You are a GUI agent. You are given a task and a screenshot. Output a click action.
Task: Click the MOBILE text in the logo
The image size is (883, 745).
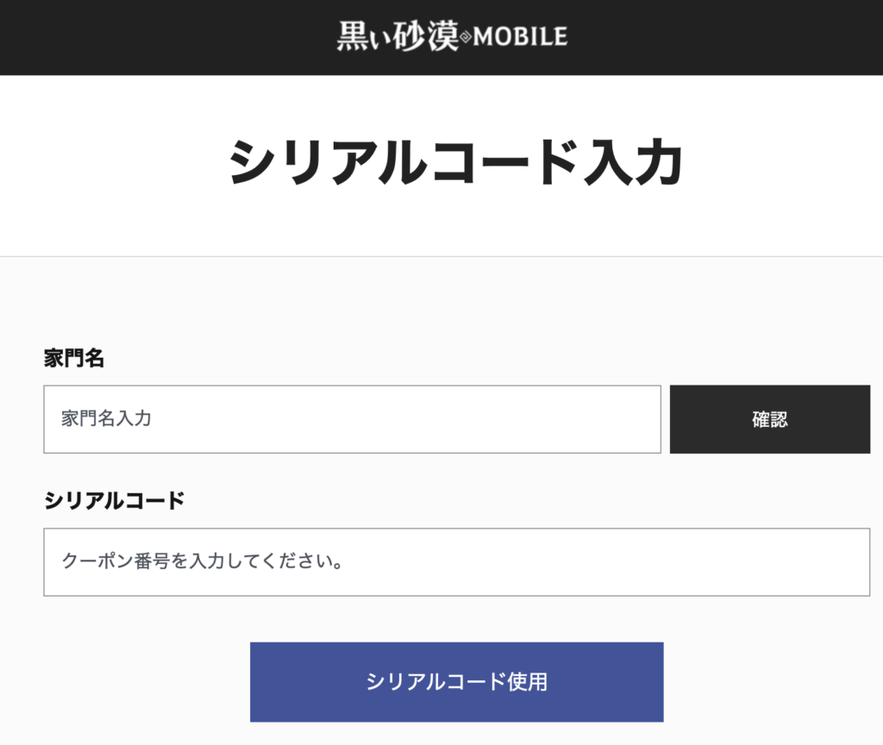(520, 36)
